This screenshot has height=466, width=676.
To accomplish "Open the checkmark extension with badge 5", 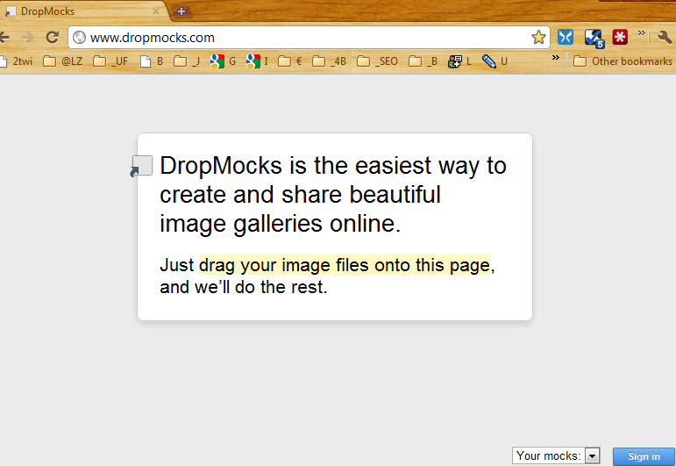I will click(594, 38).
